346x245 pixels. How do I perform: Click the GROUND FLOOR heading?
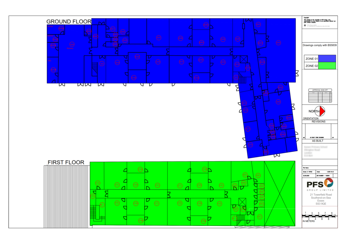69,22
